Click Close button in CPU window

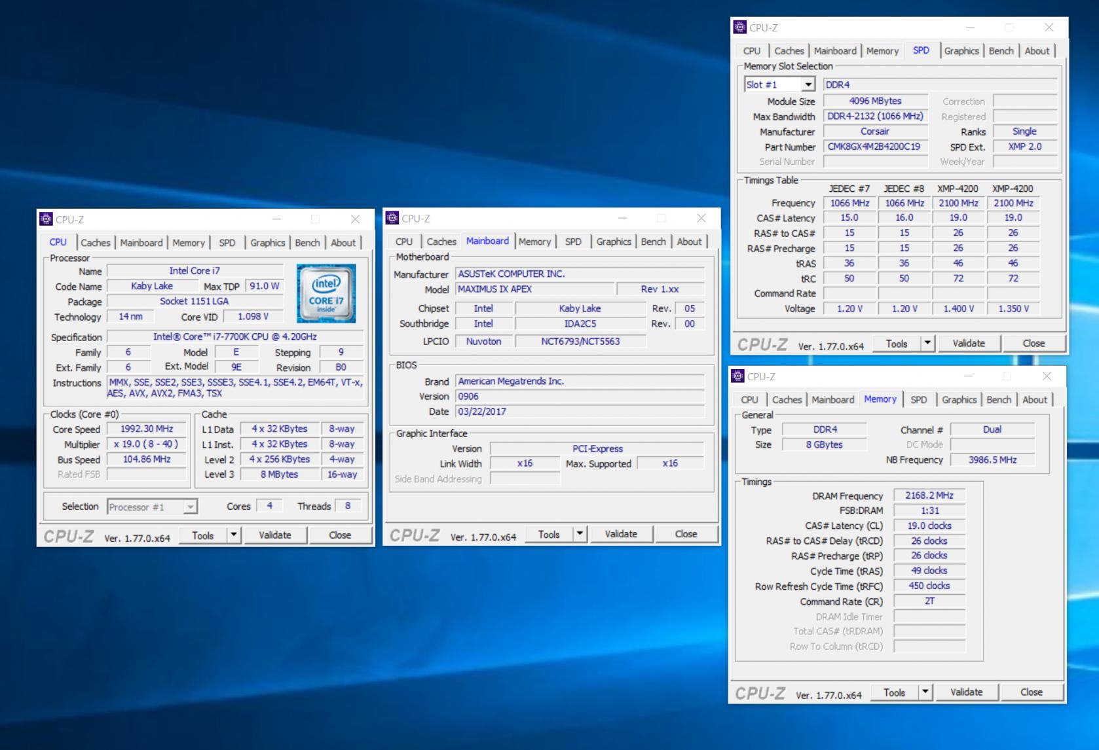[x=340, y=535]
